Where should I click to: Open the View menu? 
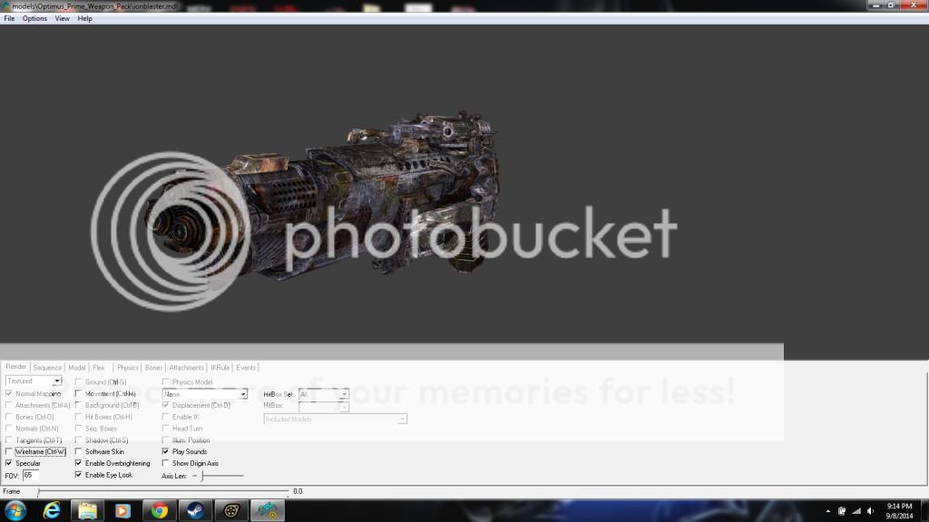coord(63,18)
